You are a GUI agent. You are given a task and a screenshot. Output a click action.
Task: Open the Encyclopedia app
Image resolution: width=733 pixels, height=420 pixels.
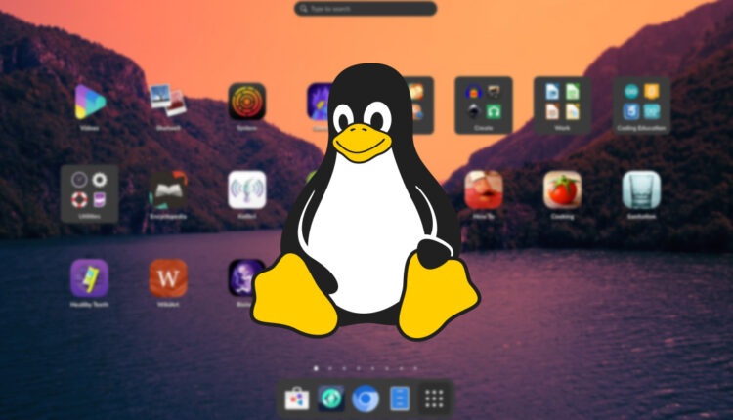coord(168,190)
